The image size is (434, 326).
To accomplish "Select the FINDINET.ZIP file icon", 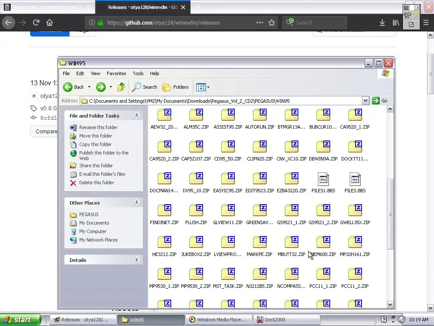I will tap(164, 211).
